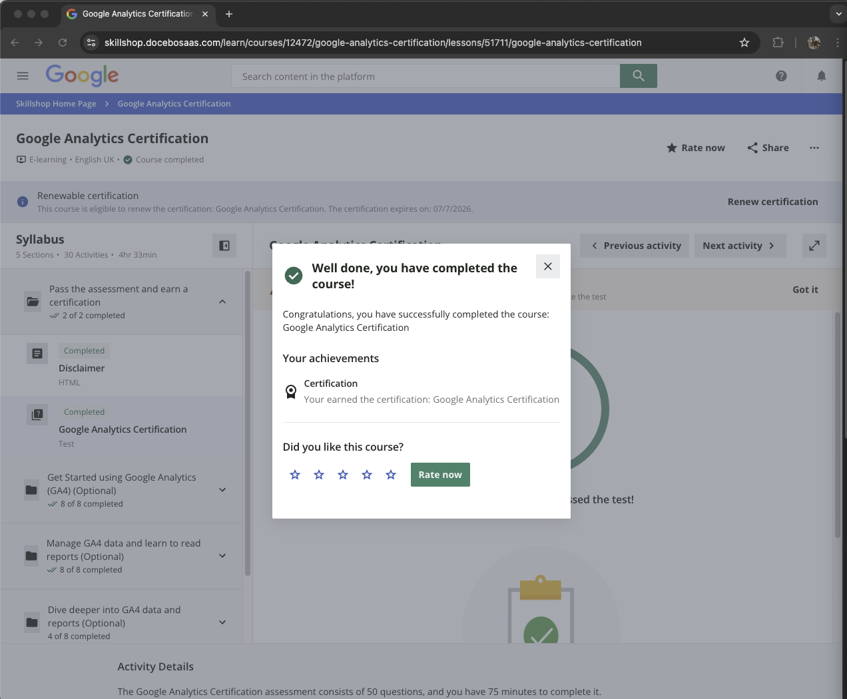Viewport: 847px width, 699px height.
Task: Open the help question mark icon
Action: [782, 76]
